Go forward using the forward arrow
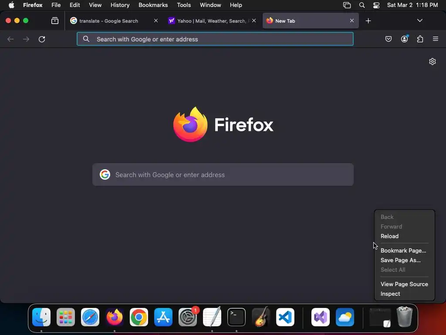The image size is (446, 335). 26,39
